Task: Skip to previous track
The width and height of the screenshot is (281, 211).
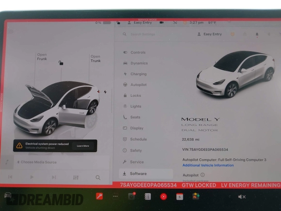Action: tap(10, 177)
